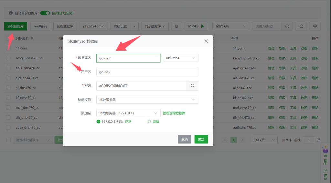331x183 pixels.
Task: Click the 添加数据库 button
Action: (x=16, y=26)
